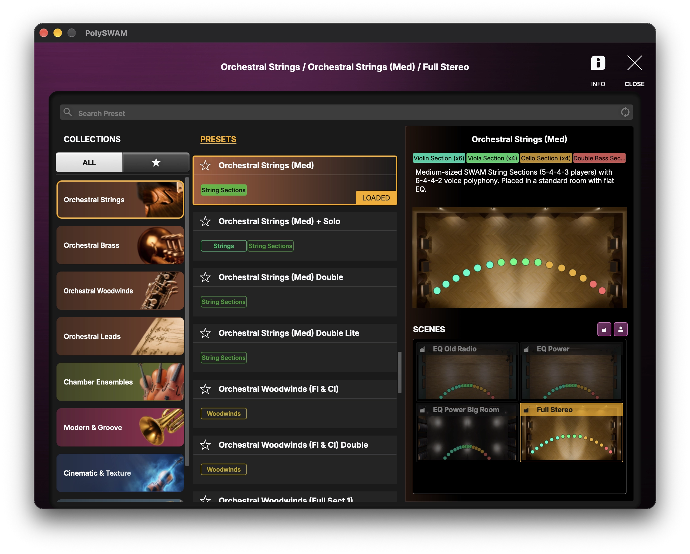Select Orchestral Strings (Med) Double Lite preset title
The width and height of the screenshot is (690, 554).
click(x=289, y=333)
